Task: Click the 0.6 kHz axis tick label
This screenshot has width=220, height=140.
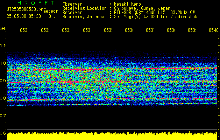Action: (3, 133)
